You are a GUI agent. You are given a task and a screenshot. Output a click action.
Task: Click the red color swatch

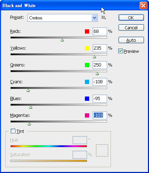point(87,31)
